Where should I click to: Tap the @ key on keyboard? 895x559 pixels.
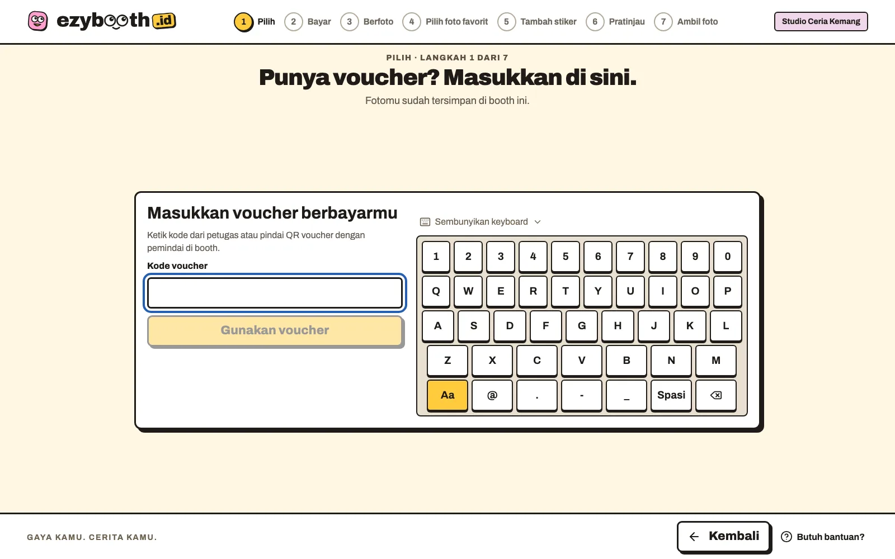pyautogui.click(x=492, y=395)
